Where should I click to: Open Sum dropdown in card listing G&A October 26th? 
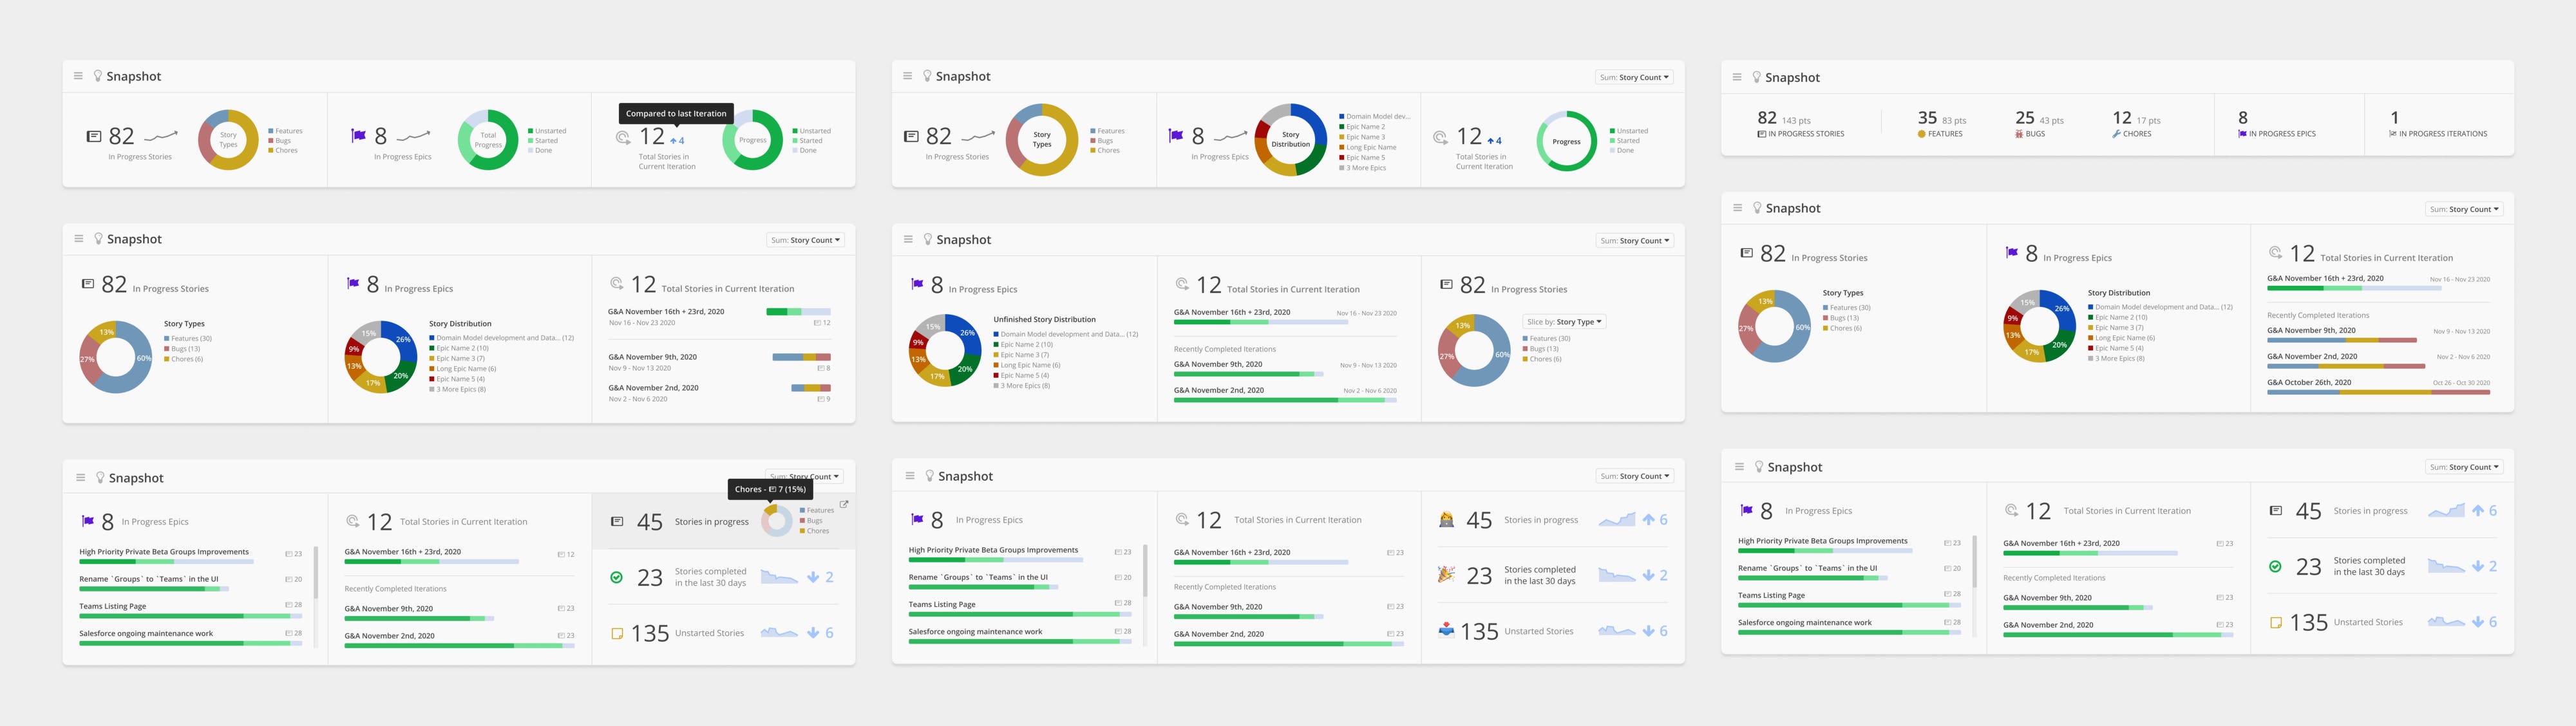click(2464, 209)
